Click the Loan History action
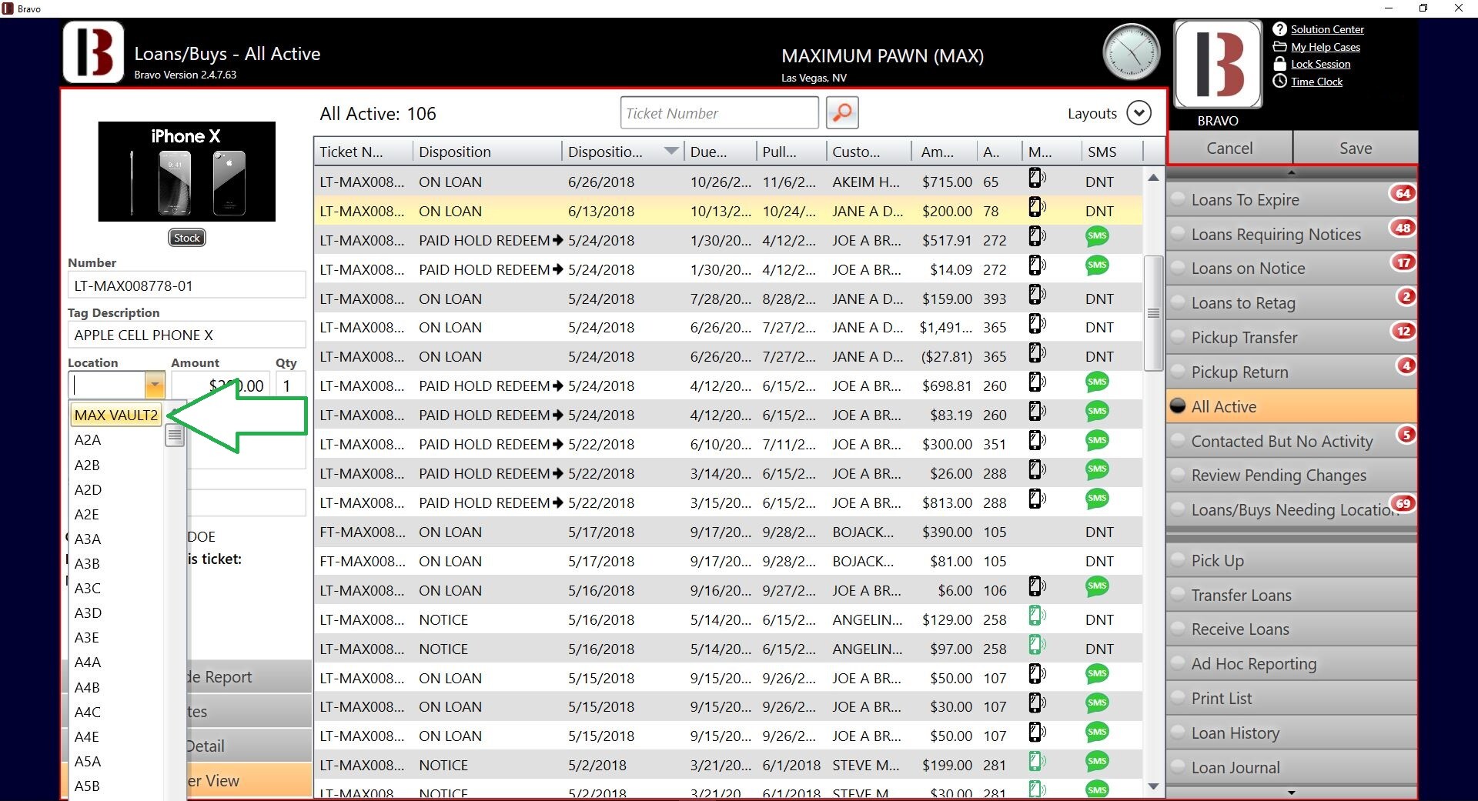The height and width of the screenshot is (801, 1478). tap(1292, 733)
